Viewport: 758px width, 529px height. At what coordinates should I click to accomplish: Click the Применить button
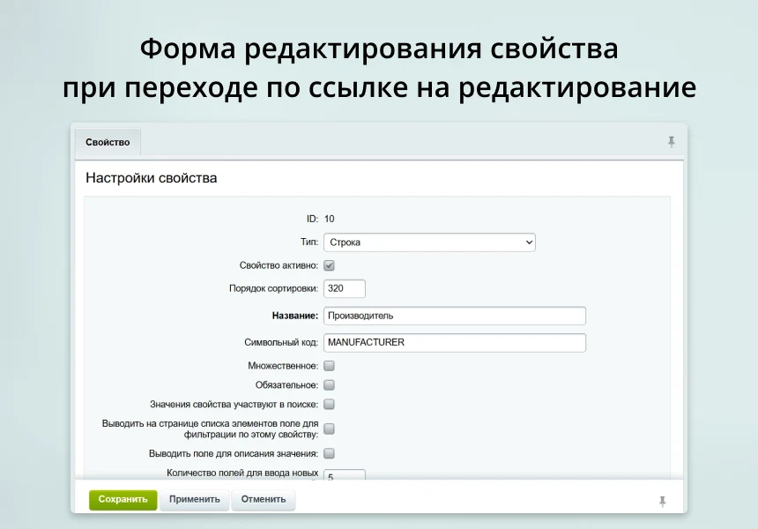pos(194,500)
